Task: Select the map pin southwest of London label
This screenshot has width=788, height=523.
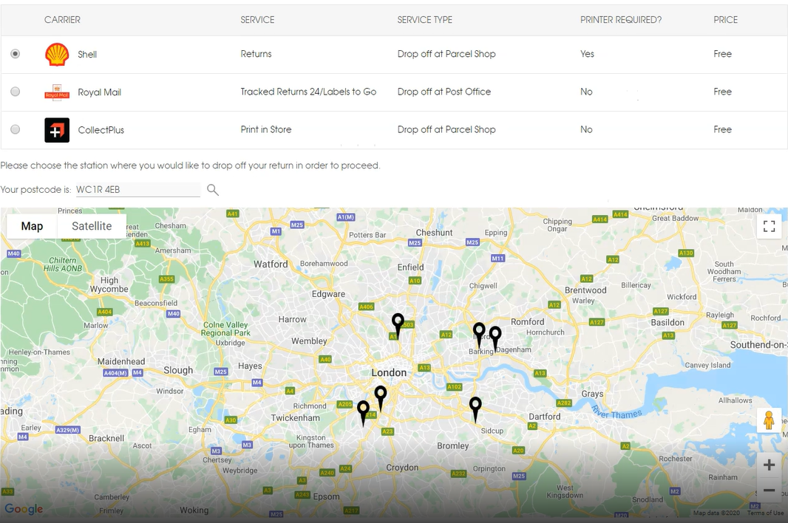Action: click(x=381, y=398)
